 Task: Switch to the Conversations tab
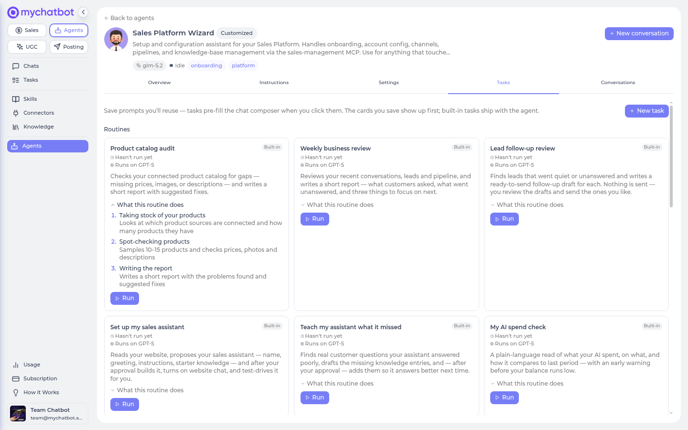618,83
